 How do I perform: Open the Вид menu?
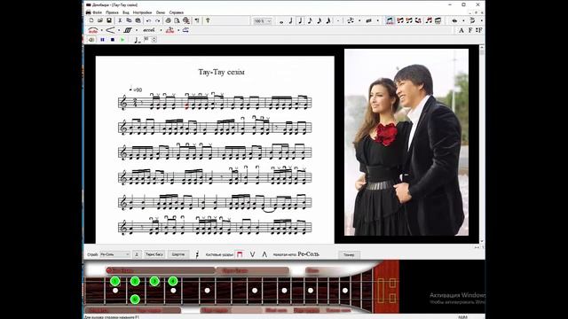125,12
